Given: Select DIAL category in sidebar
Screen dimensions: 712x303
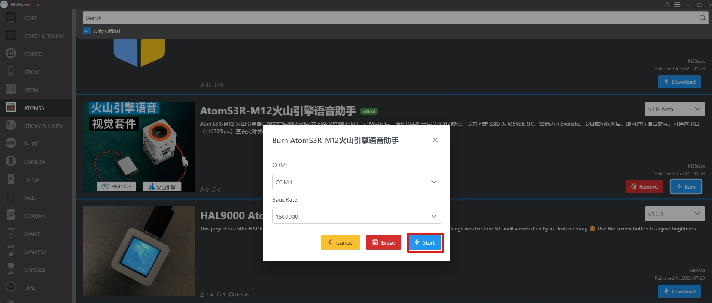Looking at the screenshot, I should pyautogui.click(x=36, y=287).
